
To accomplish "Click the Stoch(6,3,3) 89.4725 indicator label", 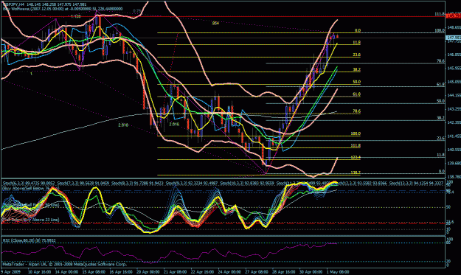I will pos(29,184).
